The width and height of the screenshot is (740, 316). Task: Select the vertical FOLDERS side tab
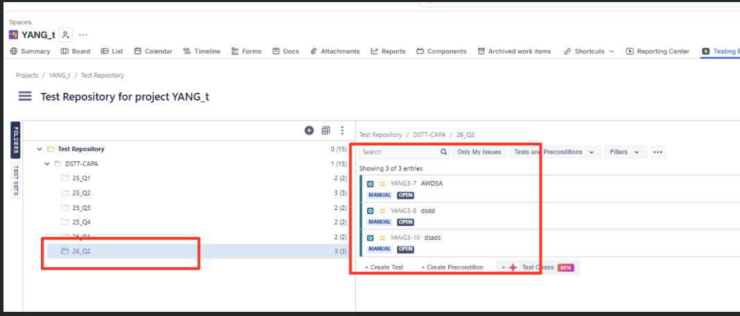(x=15, y=140)
